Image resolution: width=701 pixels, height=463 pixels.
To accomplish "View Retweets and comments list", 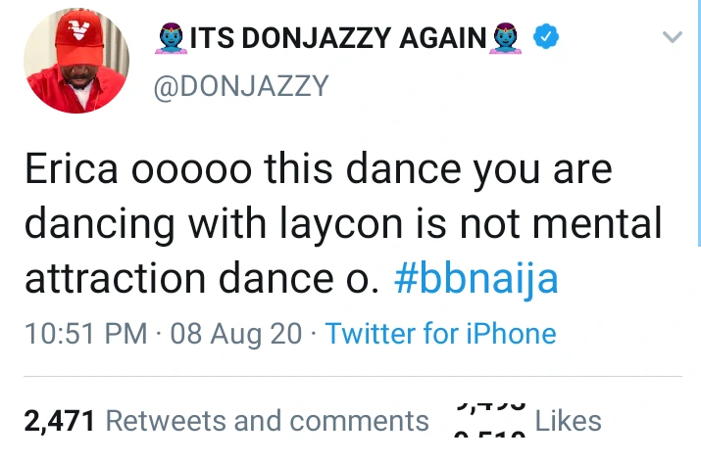I will 267,421.
